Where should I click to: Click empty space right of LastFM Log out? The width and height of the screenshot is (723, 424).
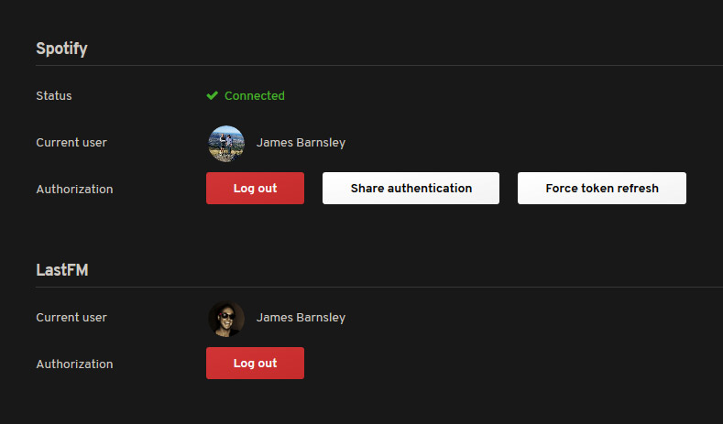click(x=508, y=364)
